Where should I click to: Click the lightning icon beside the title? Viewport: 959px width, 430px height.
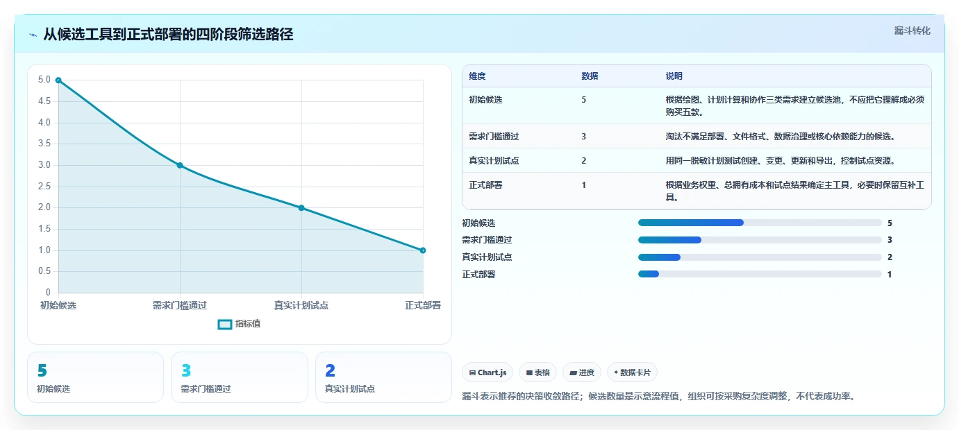[33, 35]
